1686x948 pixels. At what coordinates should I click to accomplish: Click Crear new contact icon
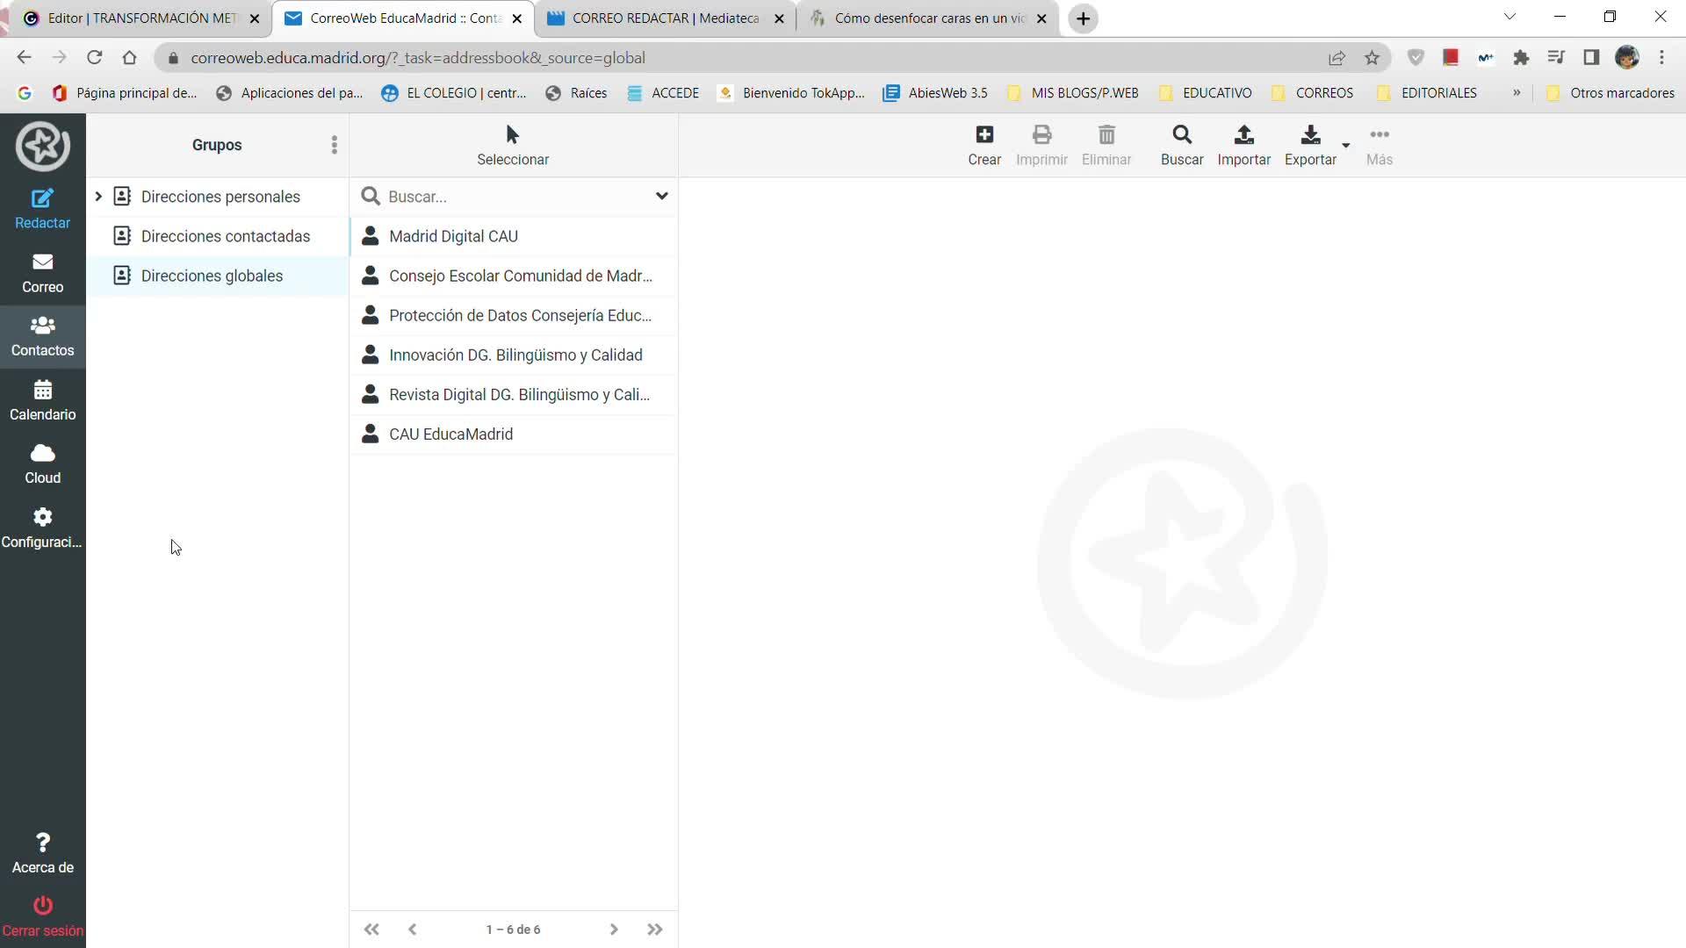click(983, 135)
